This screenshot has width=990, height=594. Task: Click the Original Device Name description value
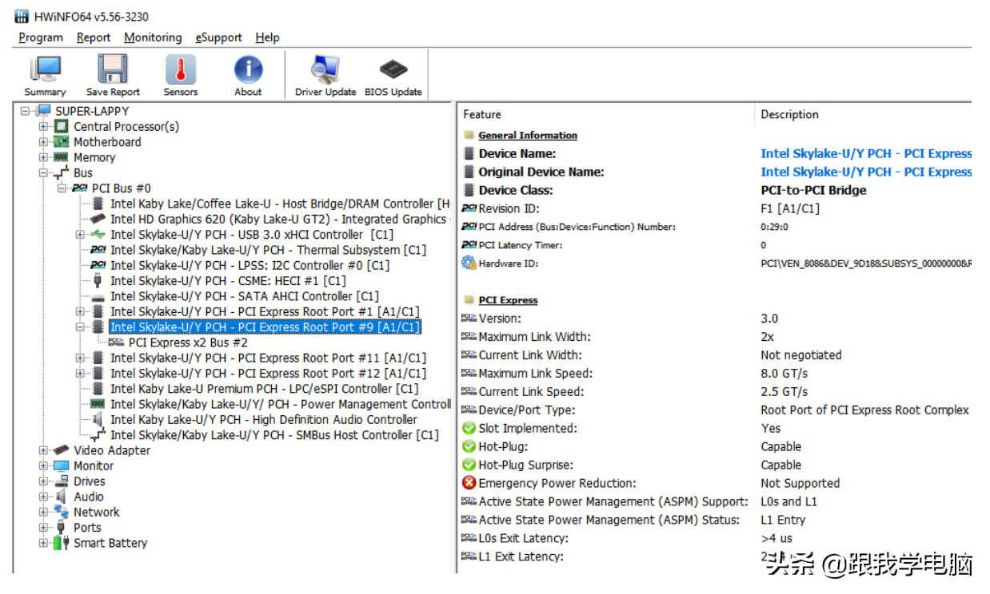pos(866,172)
